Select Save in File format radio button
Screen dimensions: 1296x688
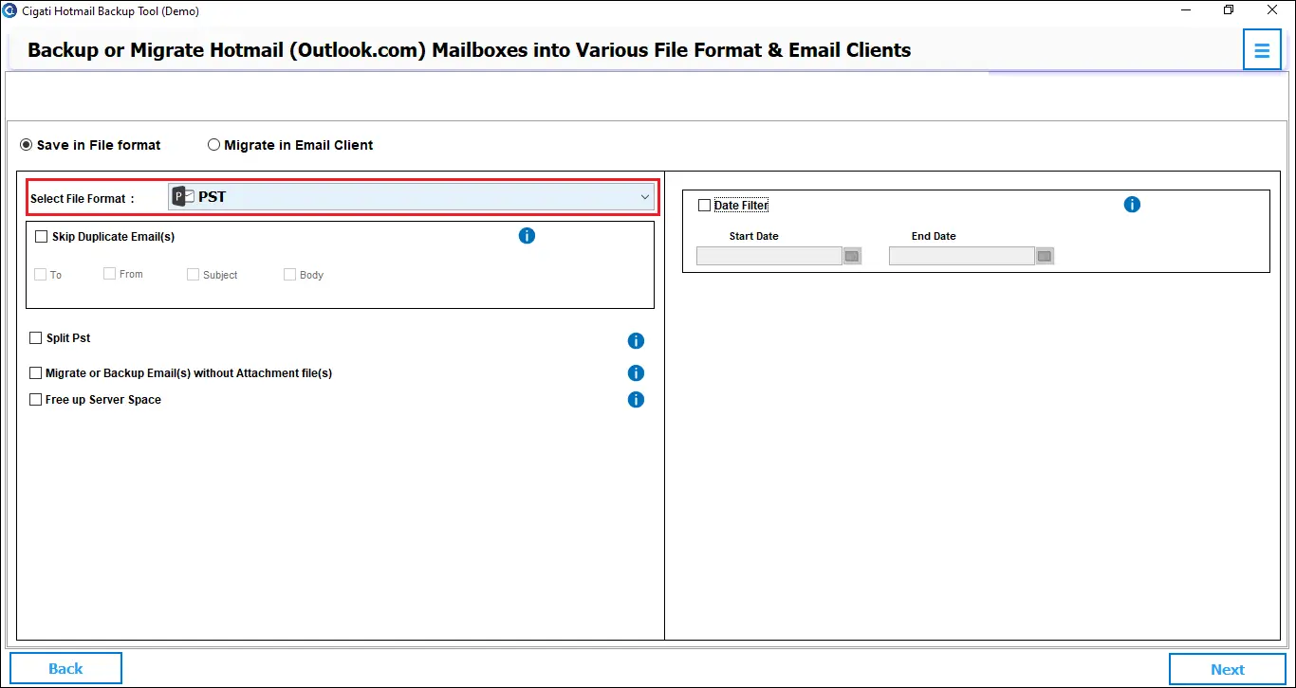click(27, 145)
